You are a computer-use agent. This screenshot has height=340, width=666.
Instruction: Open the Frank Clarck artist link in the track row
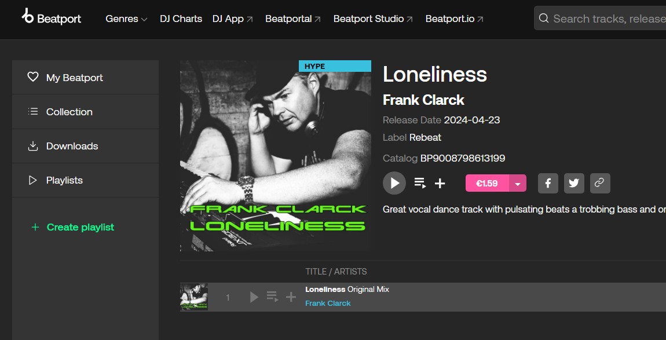pos(328,303)
